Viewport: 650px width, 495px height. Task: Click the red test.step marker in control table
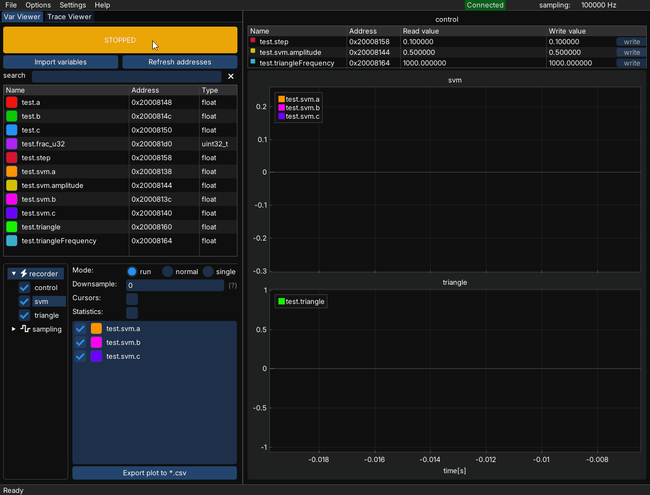[x=253, y=40]
